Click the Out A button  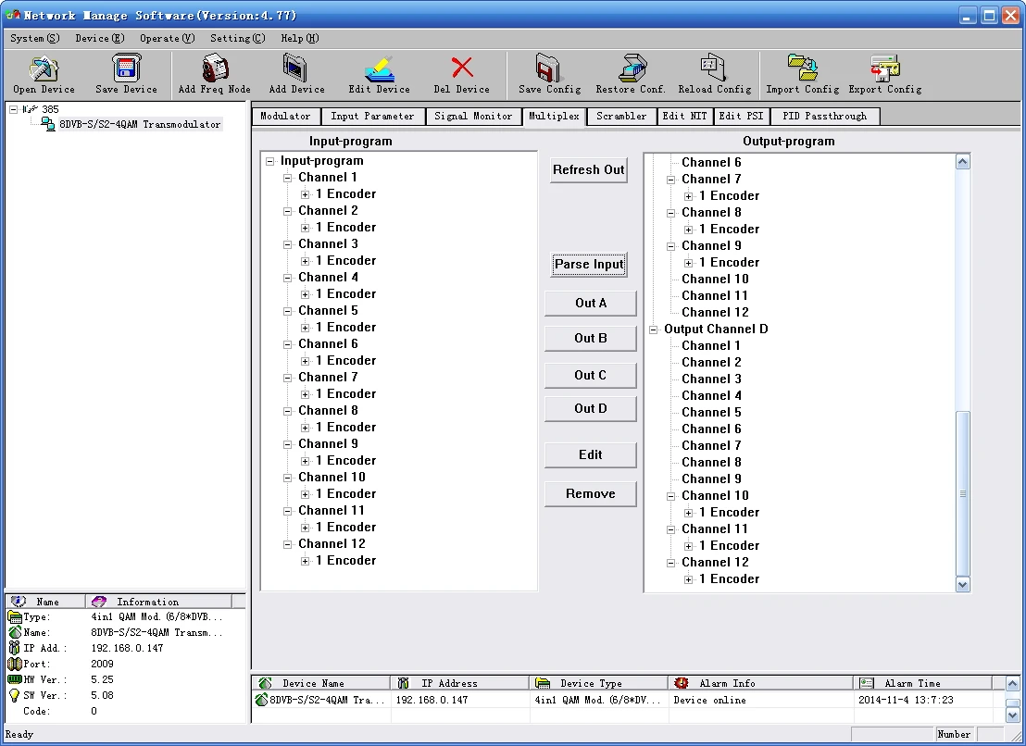pyautogui.click(x=591, y=304)
